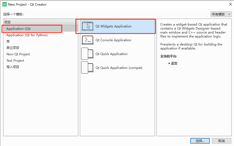Choose Qt Quick Application template label
The width and height of the screenshot is (234, 146).
point(112,54)
